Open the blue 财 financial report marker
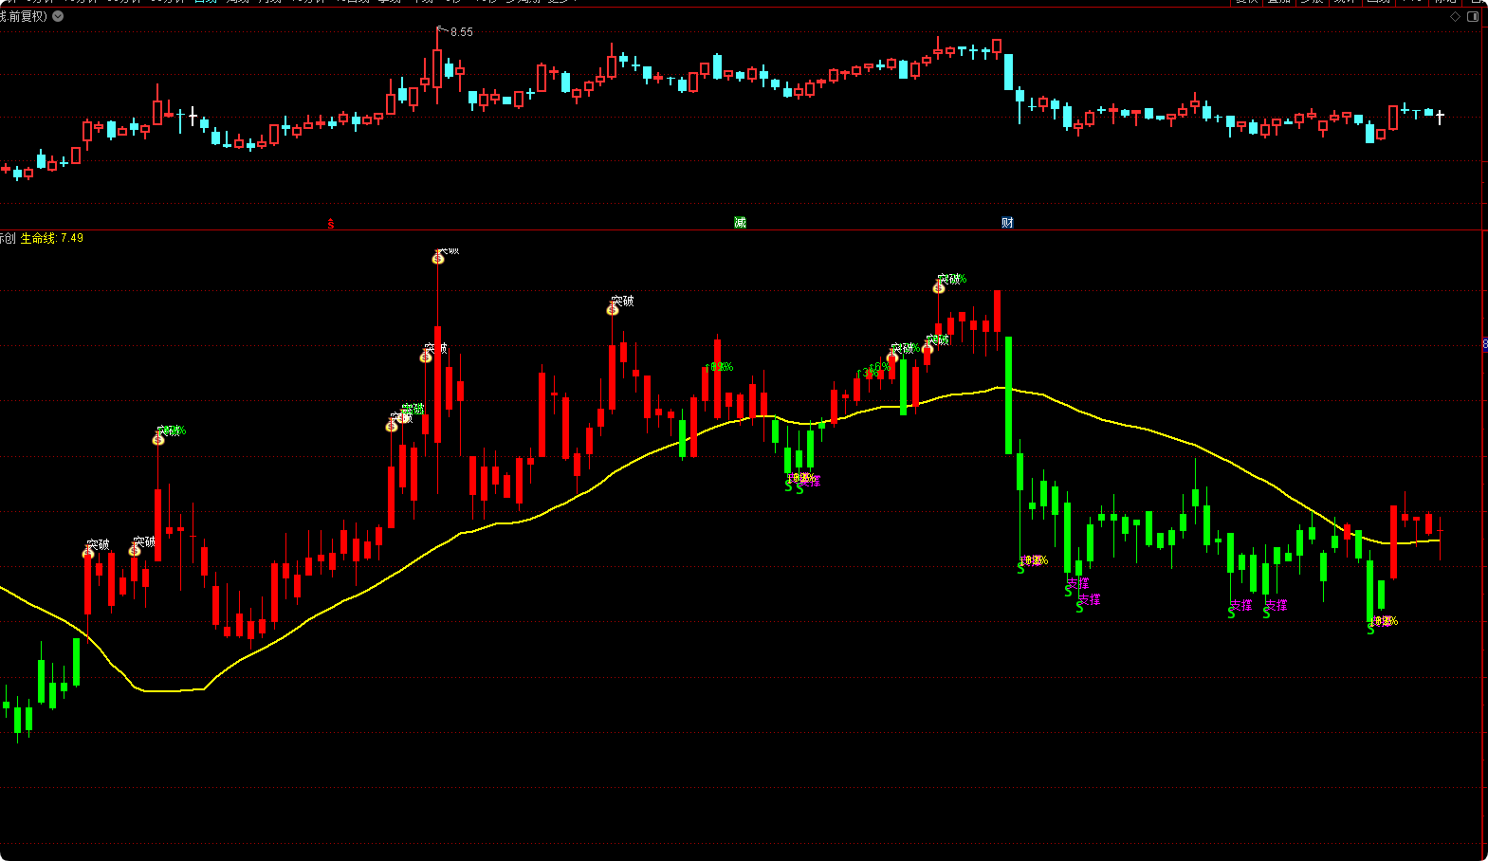 click(x=1007, y=223)
